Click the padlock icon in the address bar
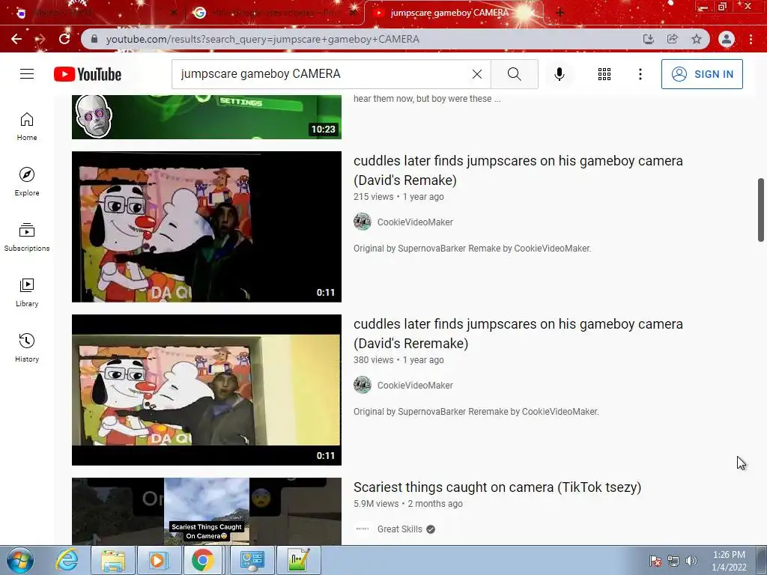The height and width of the screenshot is (575, 767). (x=94, y=39)
